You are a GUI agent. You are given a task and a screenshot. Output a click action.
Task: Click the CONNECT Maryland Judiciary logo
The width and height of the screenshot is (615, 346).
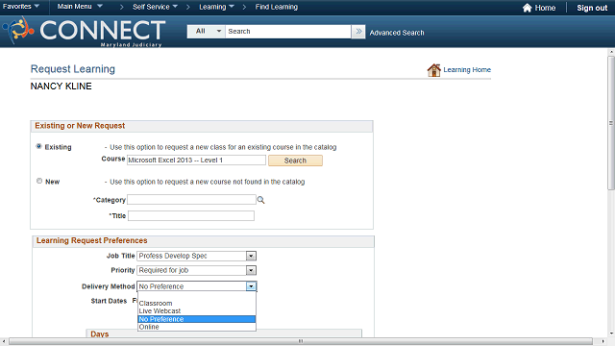[85, 32]
